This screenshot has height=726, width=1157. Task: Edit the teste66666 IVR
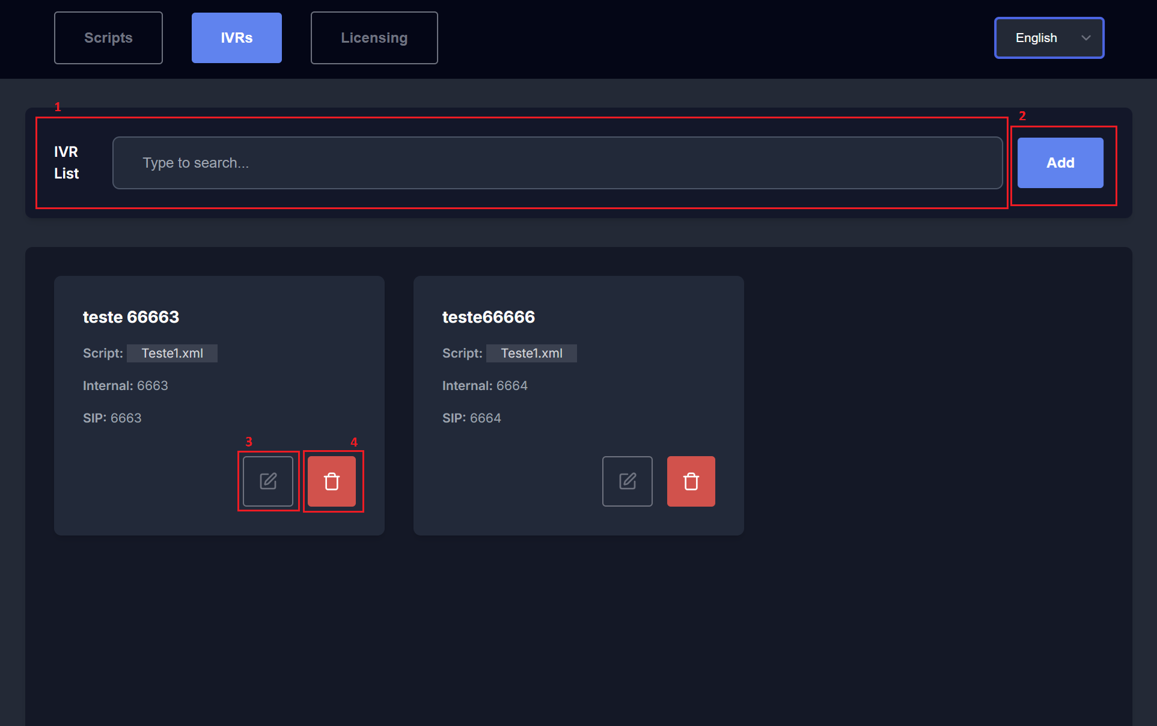tap(627, 481)
